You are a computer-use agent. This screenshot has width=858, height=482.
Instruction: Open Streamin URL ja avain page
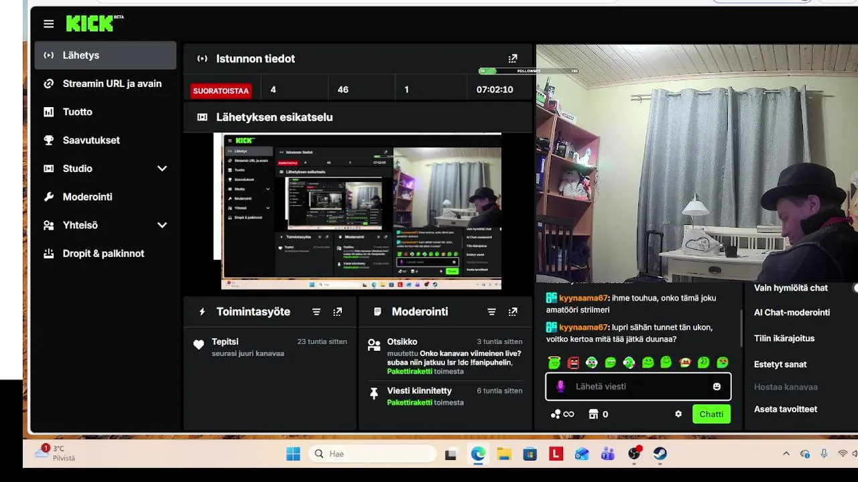[105, 84]
